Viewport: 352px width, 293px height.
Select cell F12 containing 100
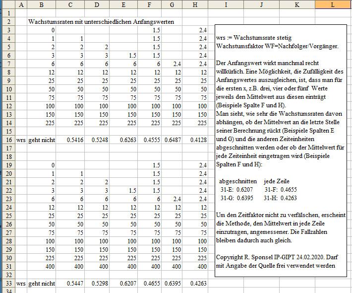click(x=150, y=106)
